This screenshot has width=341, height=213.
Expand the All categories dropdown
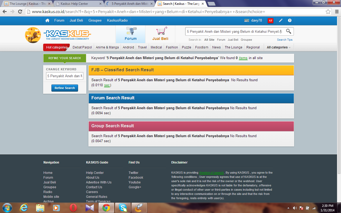point(279,47)
